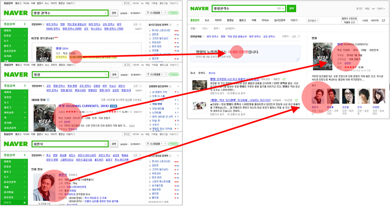Click the NAVER logo beside the 최민식 search box
390x206 pixels.
coord(16,144)
